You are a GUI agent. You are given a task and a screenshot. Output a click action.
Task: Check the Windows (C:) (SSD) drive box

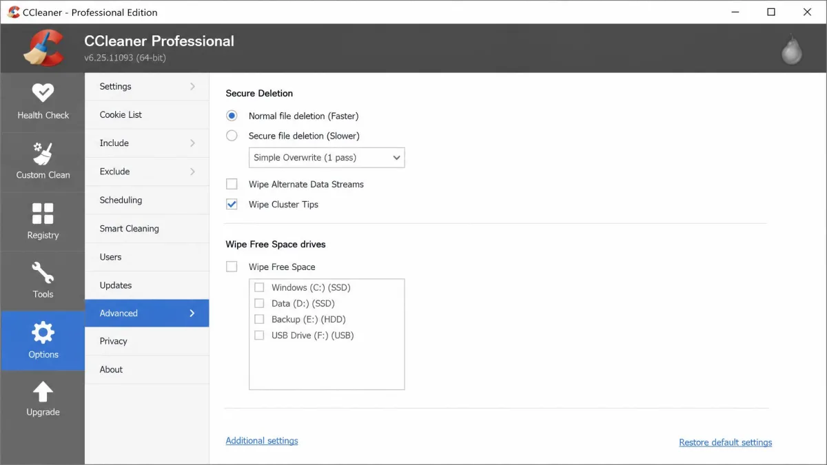tap(259, 287)
